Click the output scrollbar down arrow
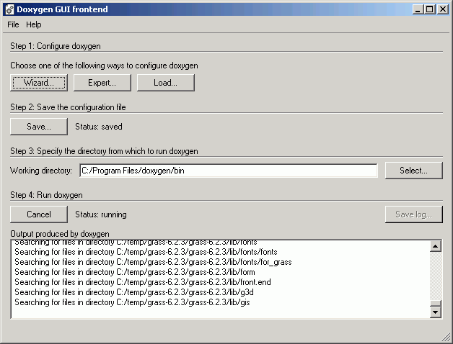The width and height of the screenshot is (453, 344). point(436,312)
